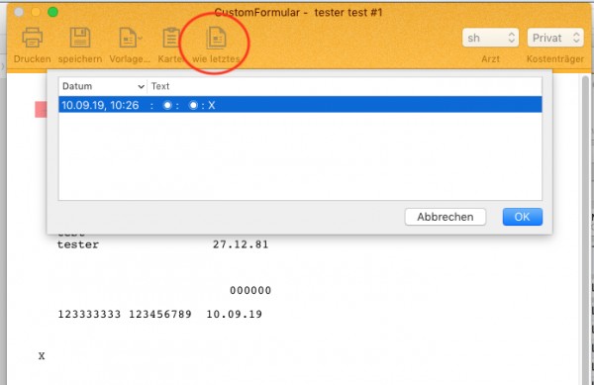Screen dimensions: 594x385
Task: Click the X mark in the form
Action: click(x=42, y=356)
